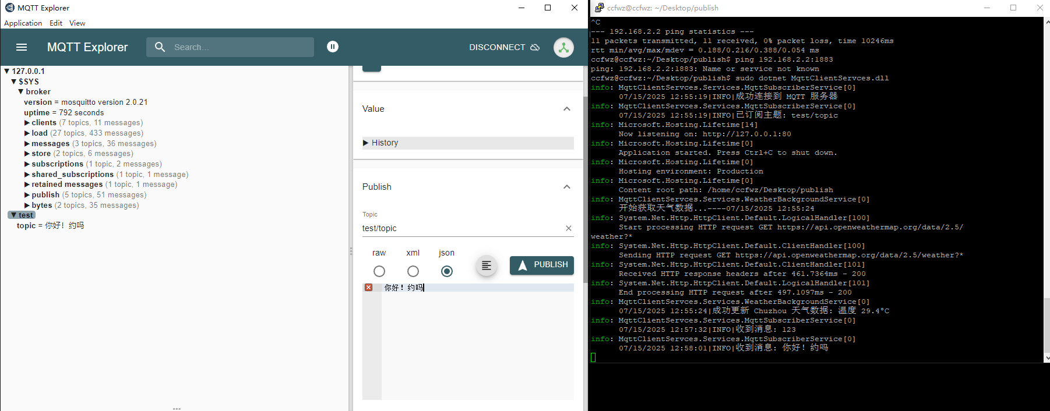Click the PuTTY icon in terminal title bar
Image resolution: width=1050 pixels, height=411 pixels.
click(x=599, y=8)
